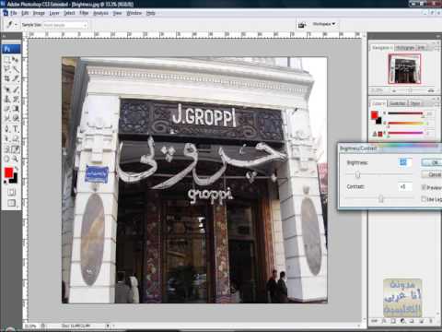442x332 pixels.
Task: Open the Edit menu
Action: click(x=25, y=13)
